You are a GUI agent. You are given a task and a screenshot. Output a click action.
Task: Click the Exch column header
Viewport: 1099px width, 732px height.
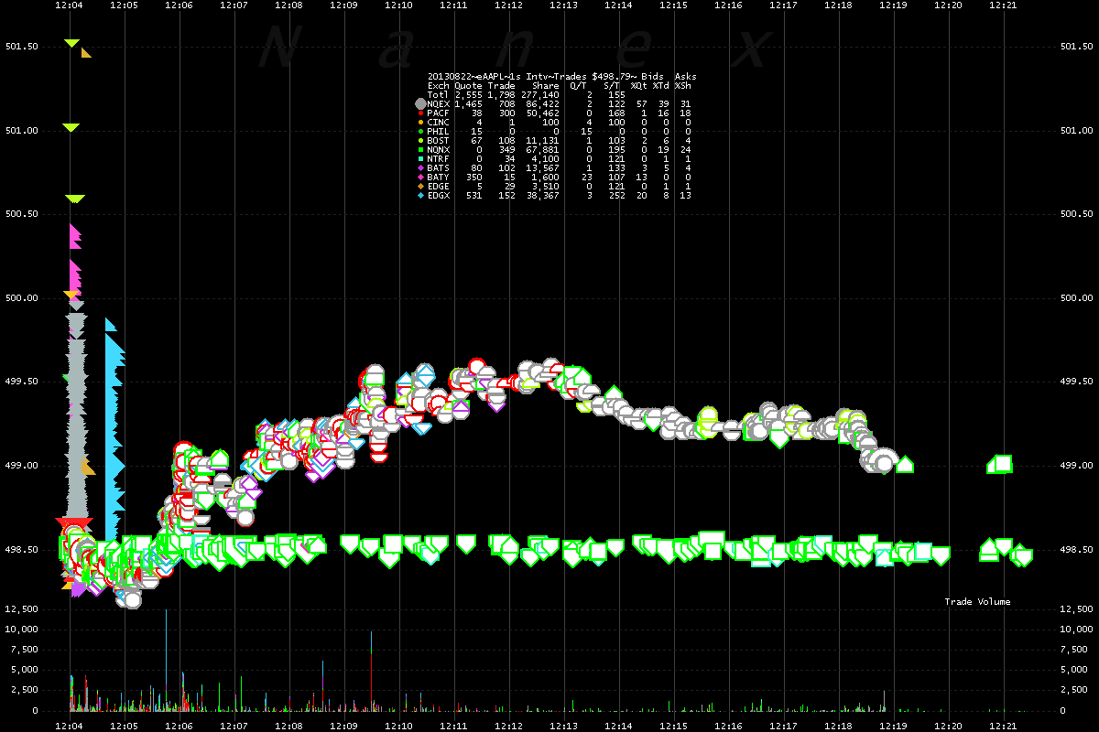pos(439,86)
